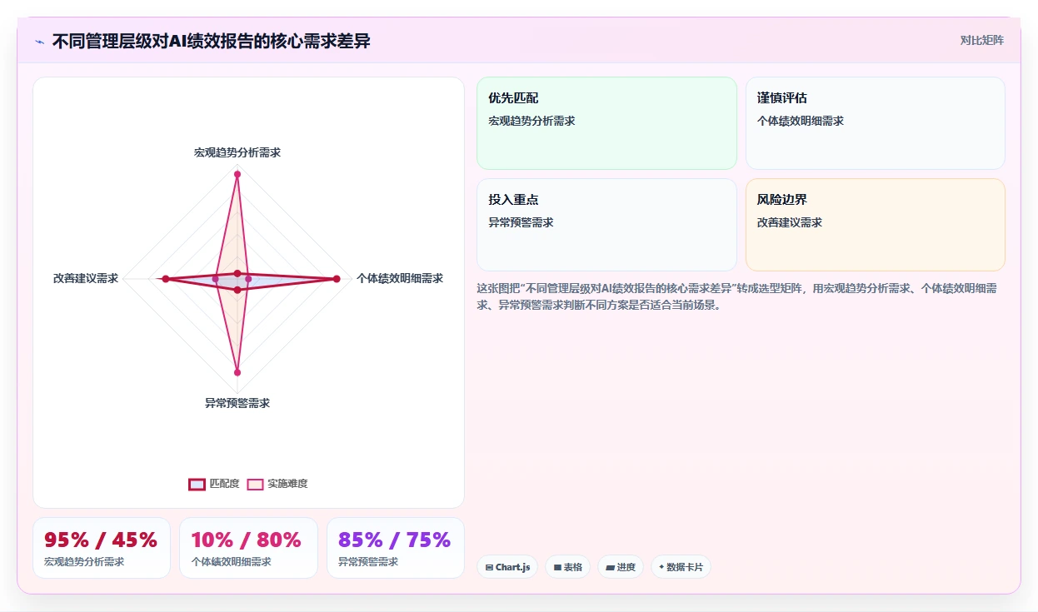This screenshot has width=1038, height=612.
Task: Click the leftmost data point on radar chart
Action: click(x=166, y=279)
